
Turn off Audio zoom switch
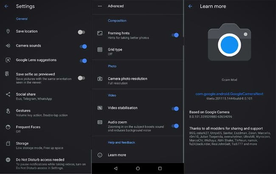click(x=175, y=126)
